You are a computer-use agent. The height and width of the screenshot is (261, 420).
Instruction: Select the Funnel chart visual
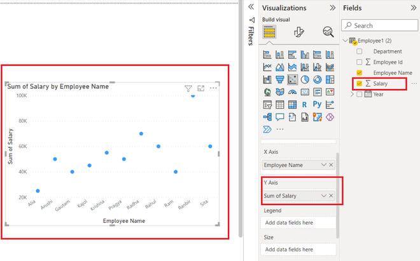pyautogui.click(x=279, y=79)
